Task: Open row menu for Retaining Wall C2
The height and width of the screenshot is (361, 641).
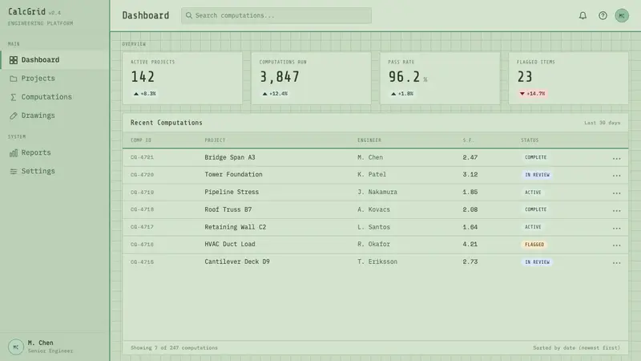Action: click(x=616, y=228)
